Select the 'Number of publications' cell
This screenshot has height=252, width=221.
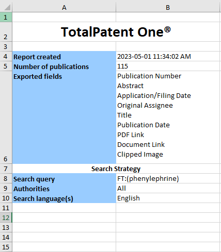(x=64, y=66)
